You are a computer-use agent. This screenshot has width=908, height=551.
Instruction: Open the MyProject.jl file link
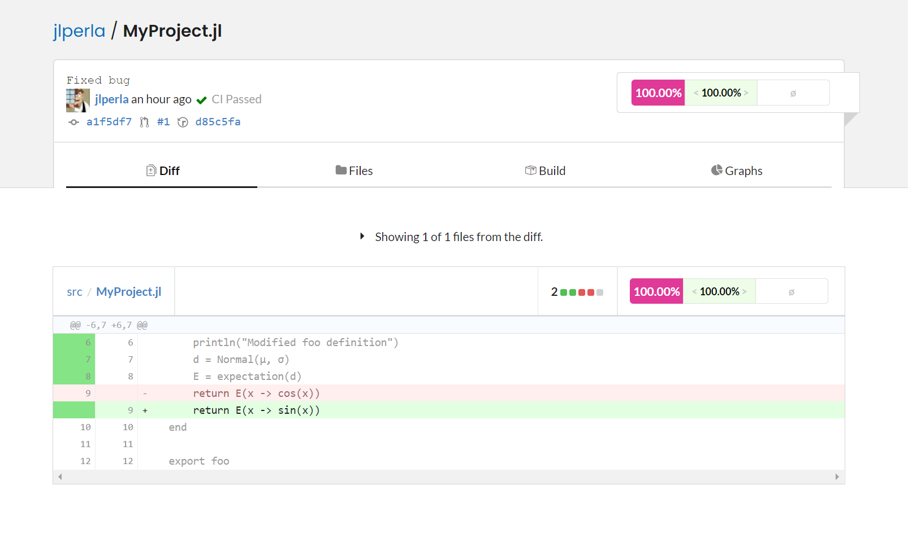pos(129,292)
